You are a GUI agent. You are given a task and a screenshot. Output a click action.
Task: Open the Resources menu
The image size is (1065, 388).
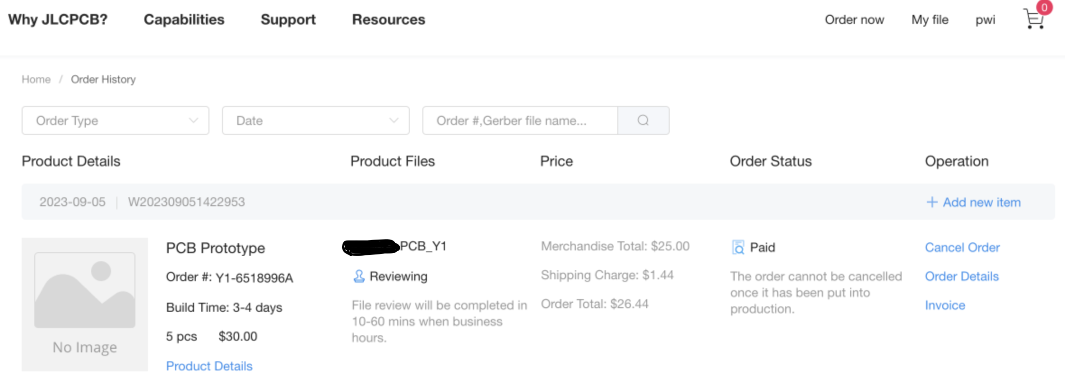pyautogui.click(x=389, y=19)
